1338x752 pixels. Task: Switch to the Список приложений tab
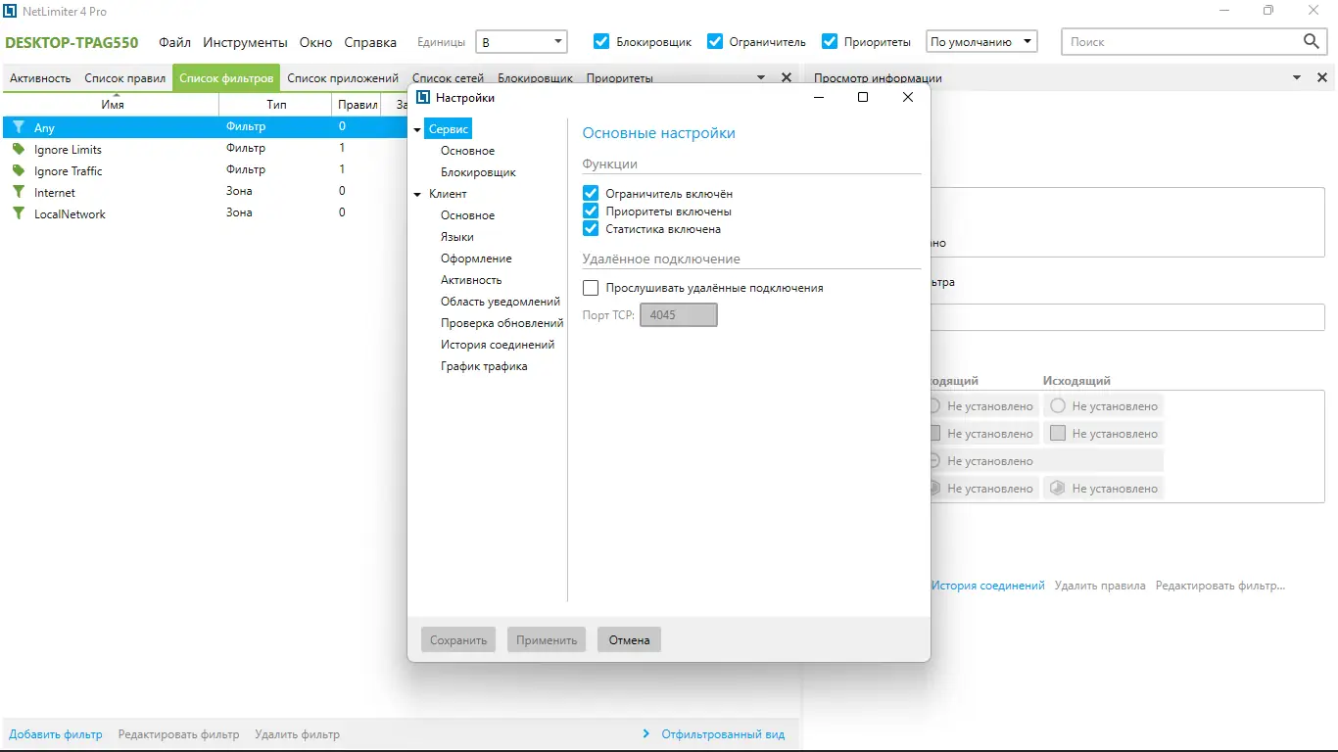tap(343, 78)
